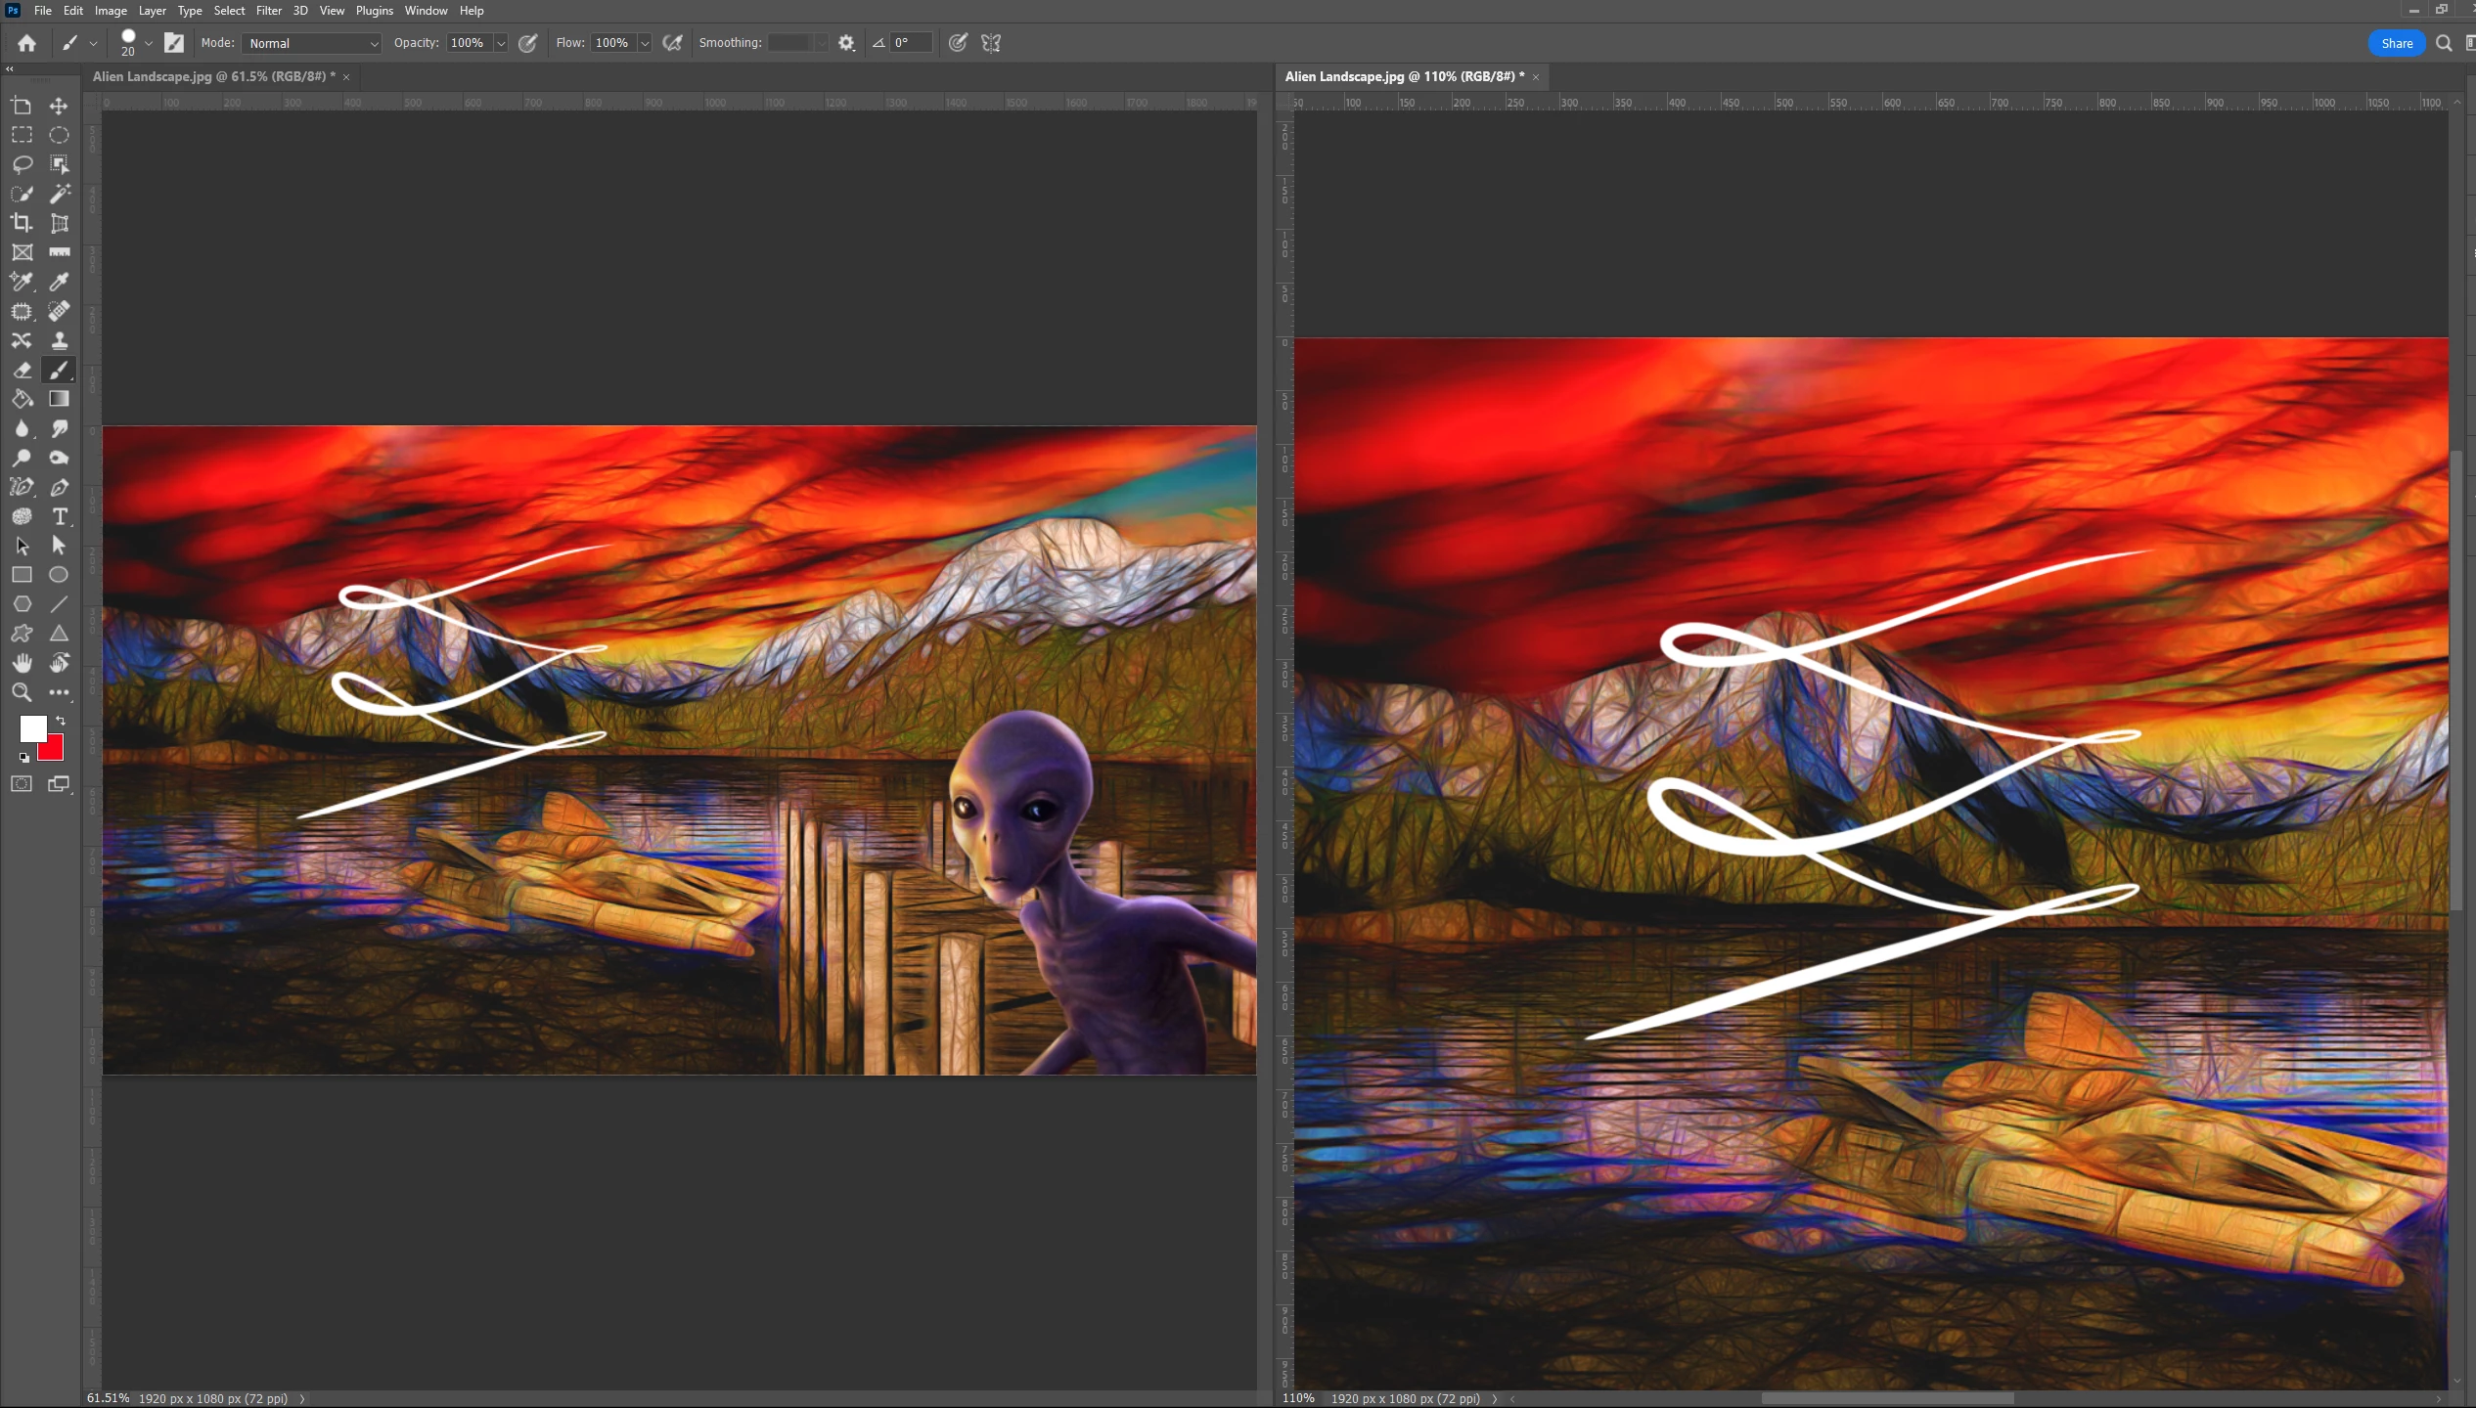Open the blending Mode dropdown
The image size is (2476, 1408).
(312, 43)
